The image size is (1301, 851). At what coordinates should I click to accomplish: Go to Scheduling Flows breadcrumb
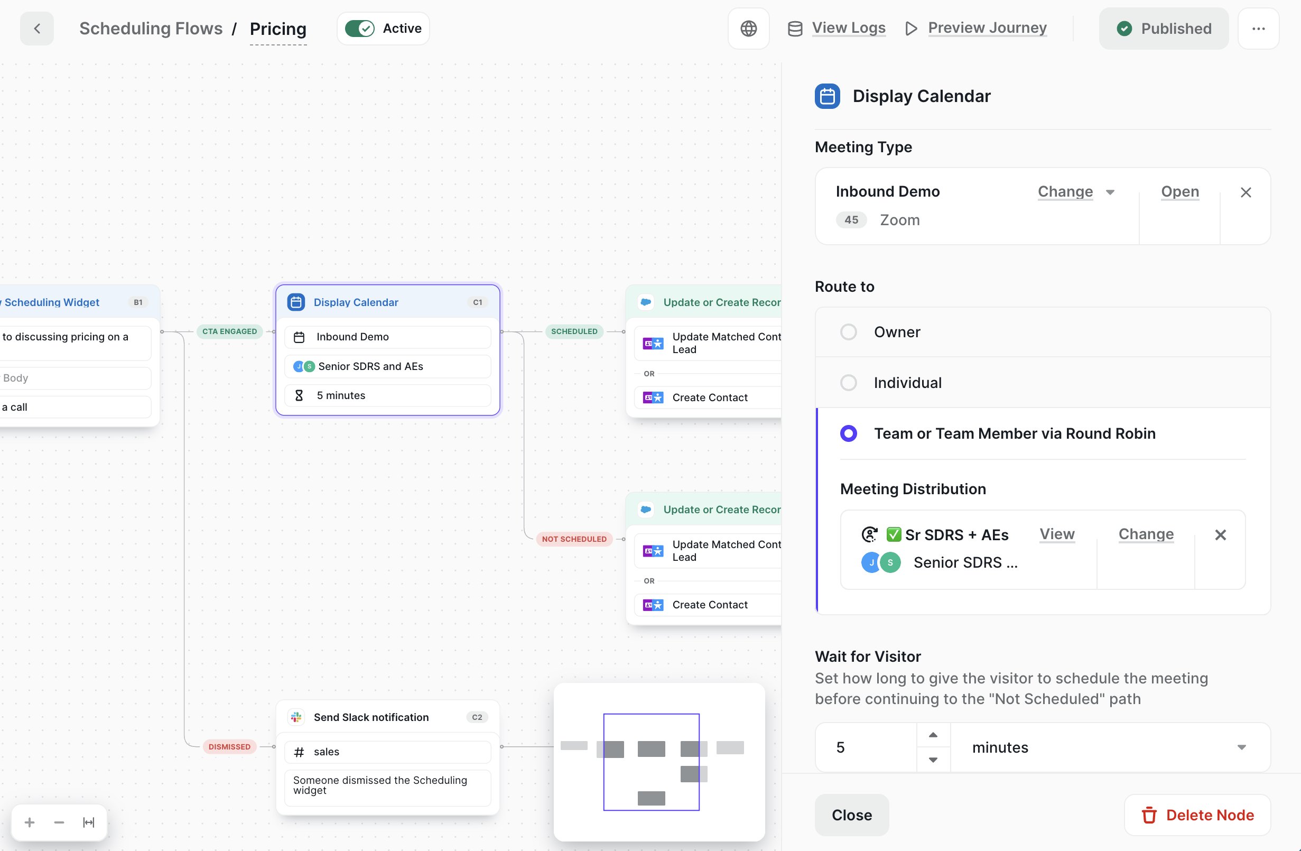pyautogui.click(x=151, y=29)
